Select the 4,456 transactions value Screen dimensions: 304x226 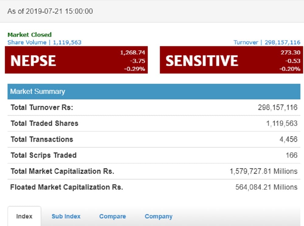288,139
